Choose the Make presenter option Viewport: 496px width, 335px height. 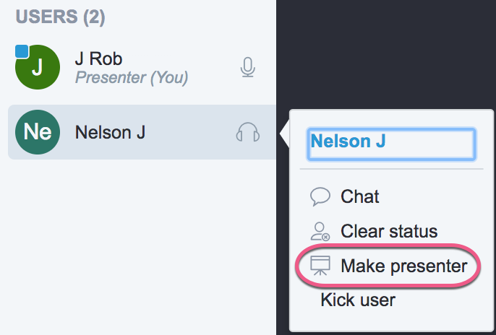(x=403, y=266)
